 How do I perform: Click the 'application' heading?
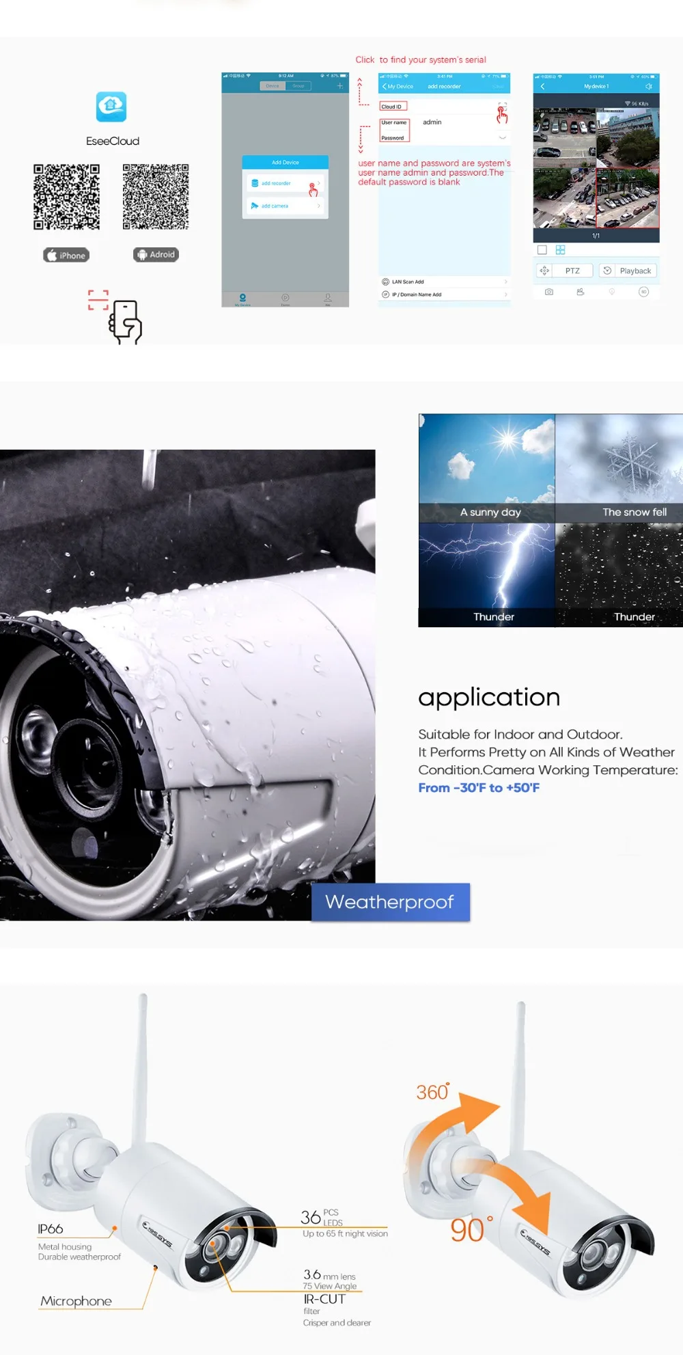489,698
